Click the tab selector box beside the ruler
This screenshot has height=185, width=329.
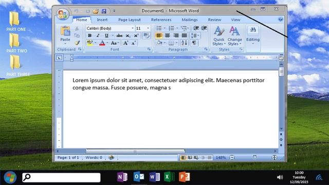(x=59, y=58)
